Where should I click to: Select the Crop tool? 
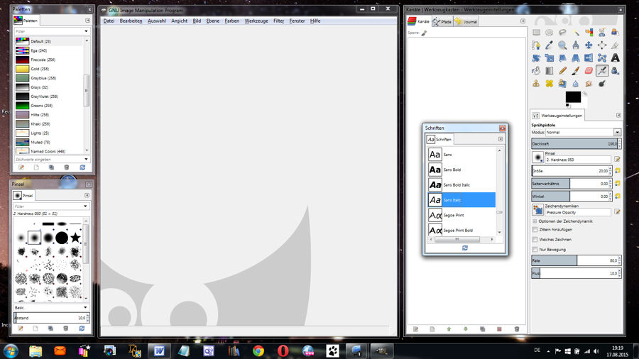pyautogui.click(x=615, y=45)
